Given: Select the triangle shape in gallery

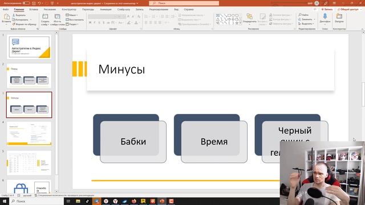Looking at the screenshot, I should click(218, 19).
